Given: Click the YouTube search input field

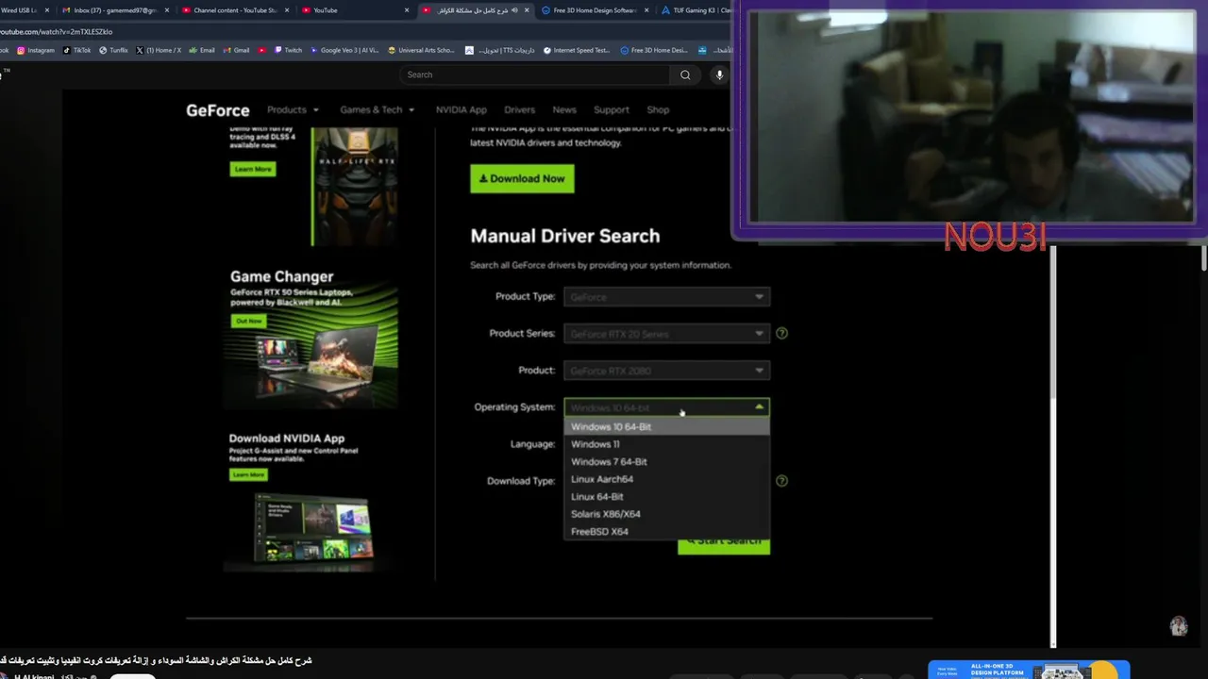Looking at the screenshot, I should [535, 75].
